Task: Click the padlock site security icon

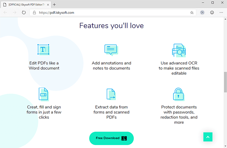Action: click(x=34, y=13)
